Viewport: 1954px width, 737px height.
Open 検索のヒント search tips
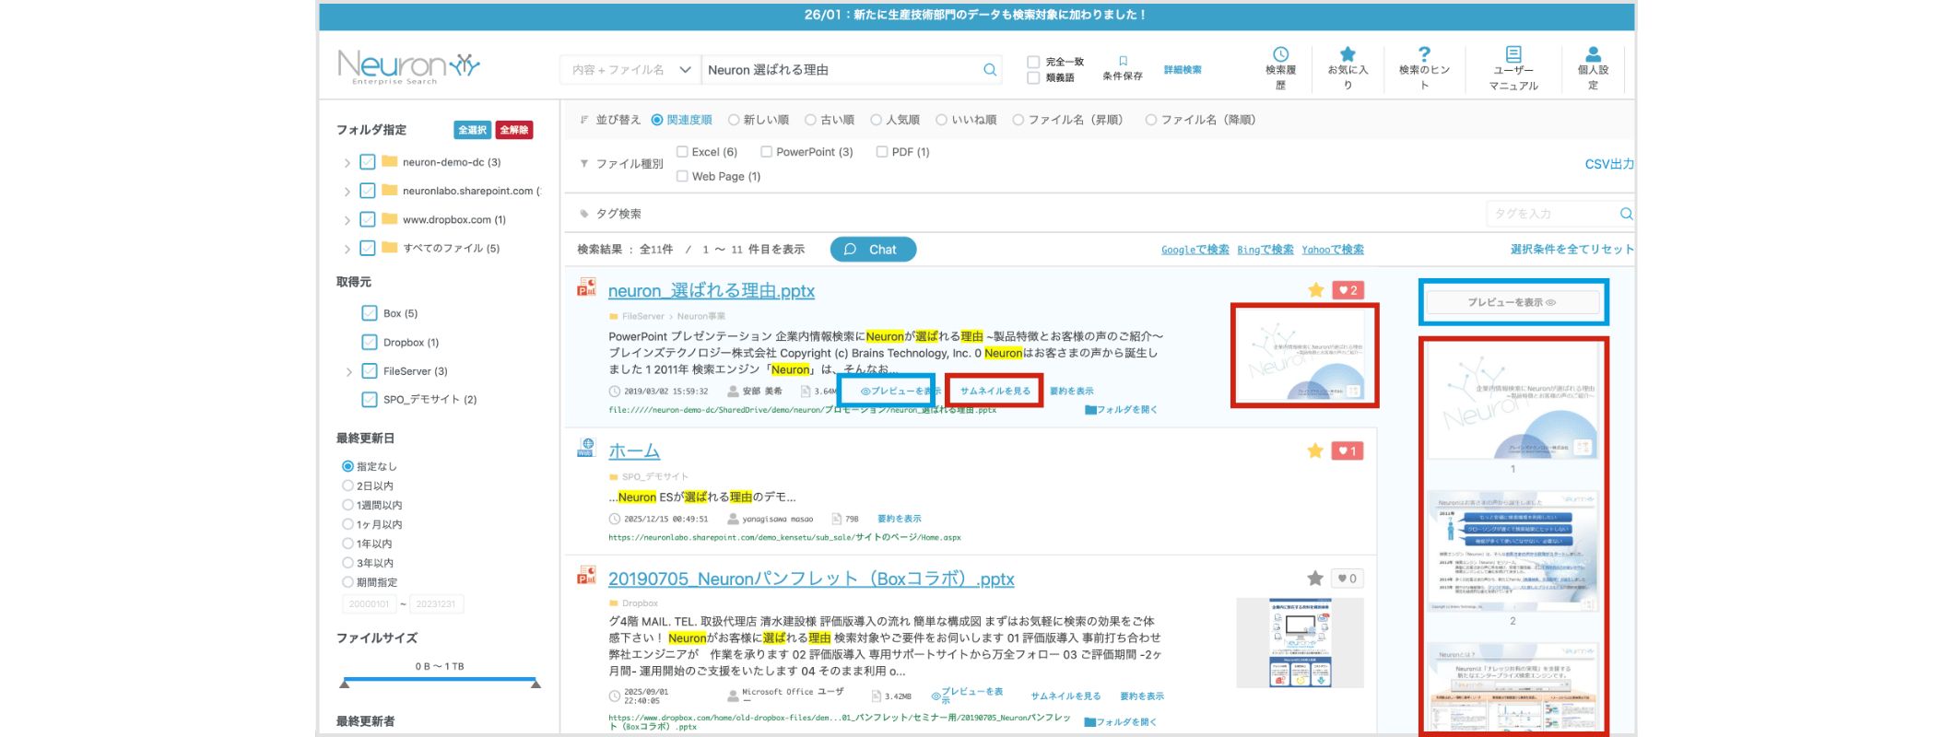click(1424, 68)
